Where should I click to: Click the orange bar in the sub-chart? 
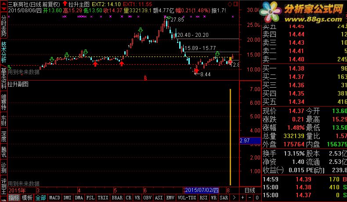coord(230,137)
